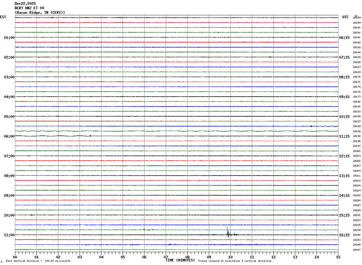Click the 06:15 UTC time label

point(344,38)
